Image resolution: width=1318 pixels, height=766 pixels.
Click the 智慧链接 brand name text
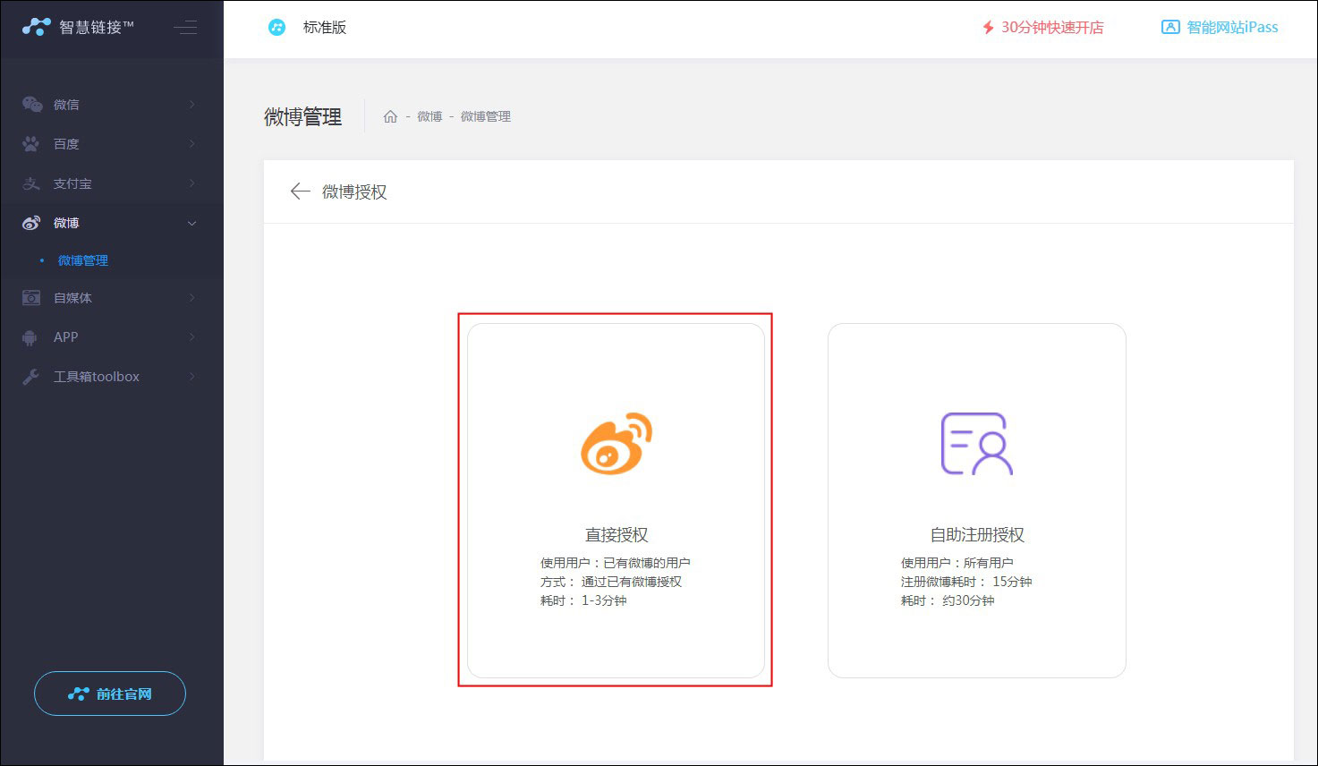[x=97, y=27]
